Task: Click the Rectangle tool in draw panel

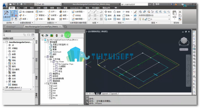Action: coord(101,15)
